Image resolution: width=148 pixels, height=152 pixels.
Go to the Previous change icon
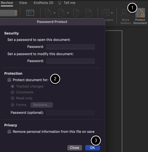[76, 13]
